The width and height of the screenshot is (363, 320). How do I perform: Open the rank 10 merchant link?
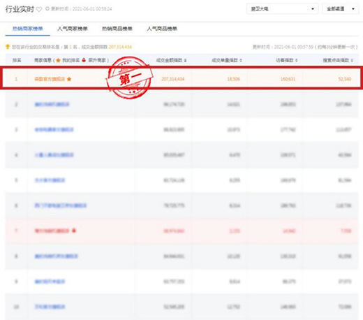pos(50,307)
